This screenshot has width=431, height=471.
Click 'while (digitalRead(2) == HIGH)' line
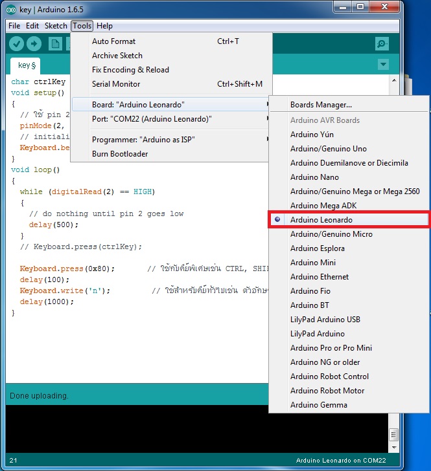coord(87,192)
